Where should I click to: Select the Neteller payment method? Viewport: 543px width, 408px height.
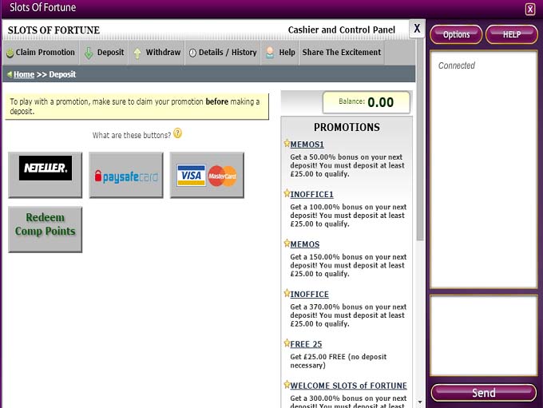(46, 175)
